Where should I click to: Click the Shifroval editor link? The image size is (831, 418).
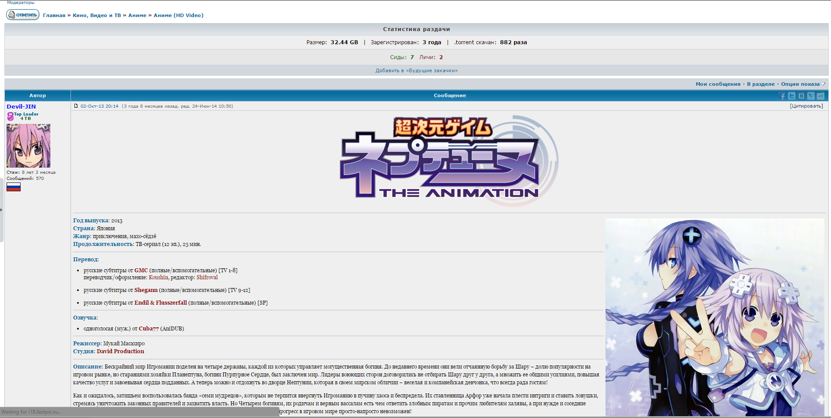pyautogui.click(x=207, y=277)
